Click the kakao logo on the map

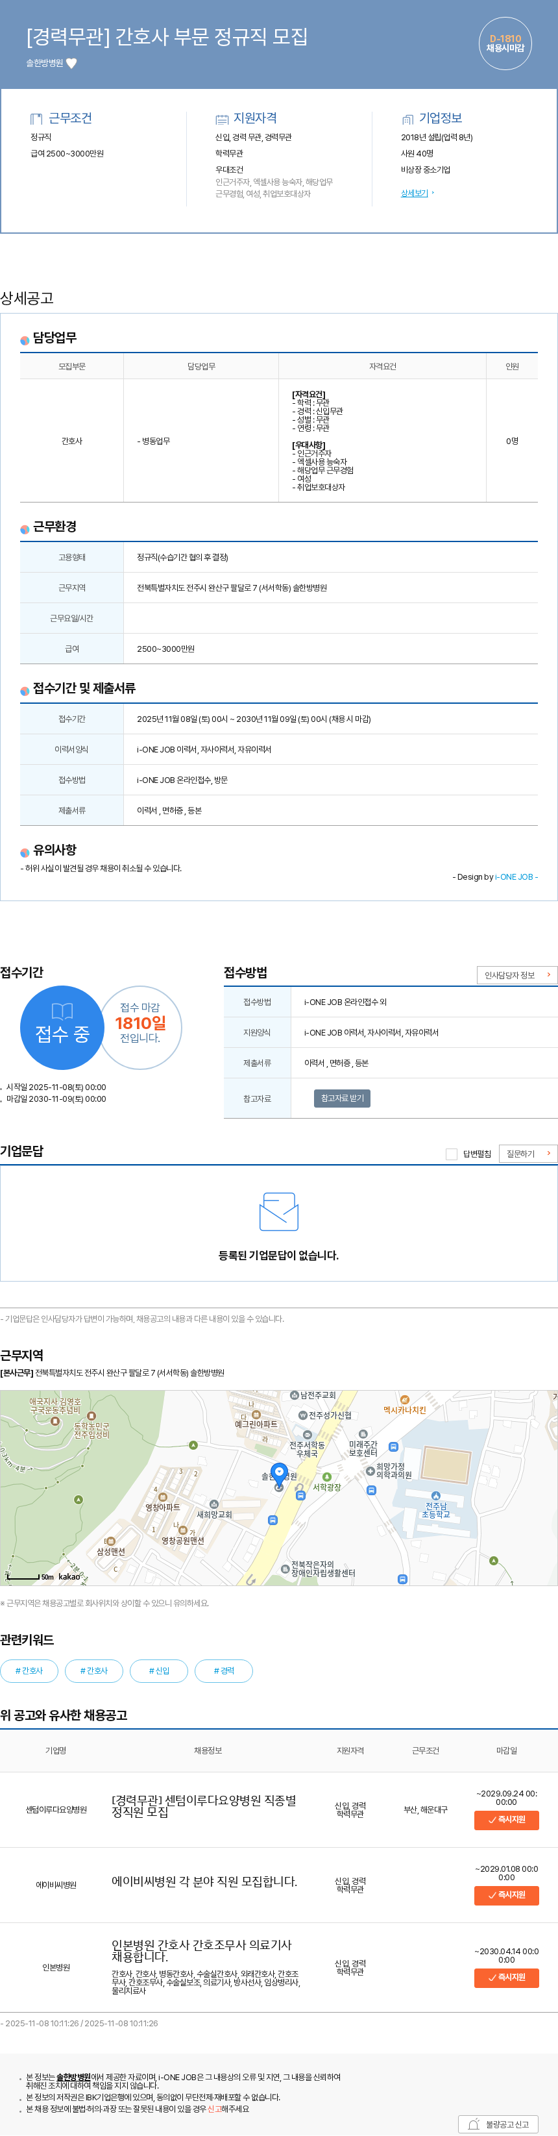(69, 1576)
